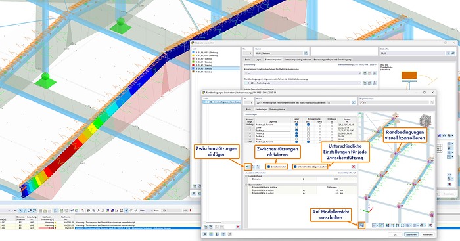Click third icon in Knotenlager row toolbar
The width and height of the screenshot is (460, 241).
point(258,167)
